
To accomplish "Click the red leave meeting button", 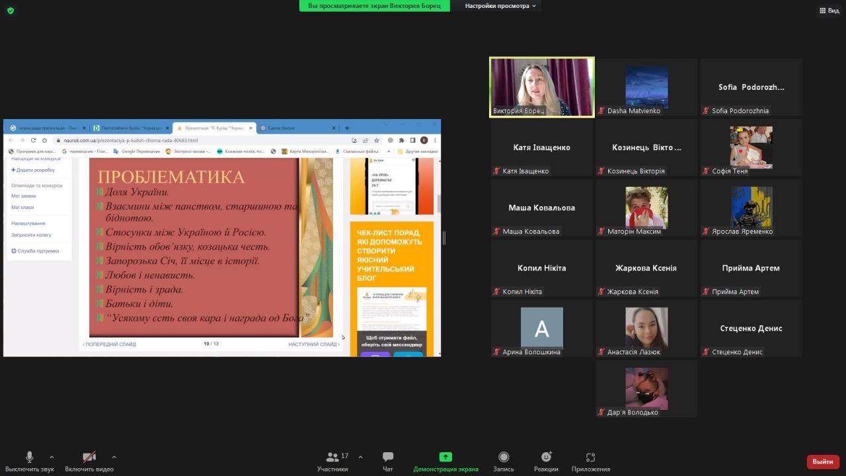I will (823, 461).
